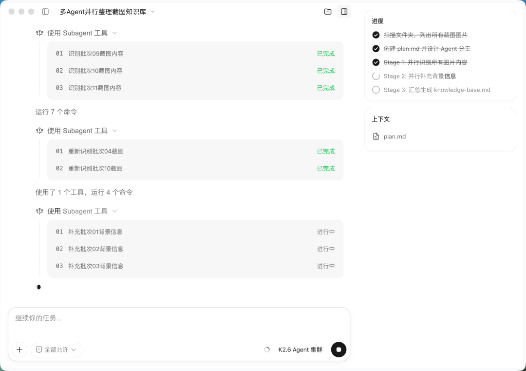Screen dimensions: 526x371
Task: Click the 上下文 panel heading
Action: 380,119
